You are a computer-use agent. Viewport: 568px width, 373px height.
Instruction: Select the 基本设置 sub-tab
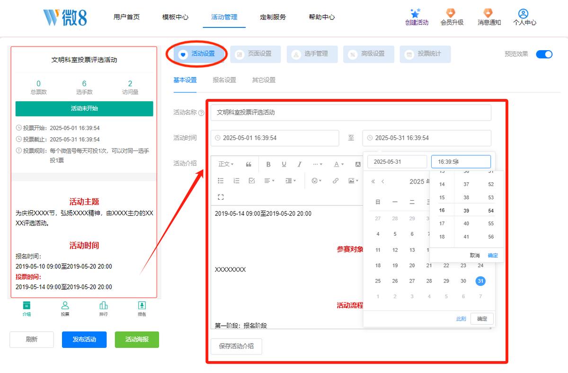[185, 80]
